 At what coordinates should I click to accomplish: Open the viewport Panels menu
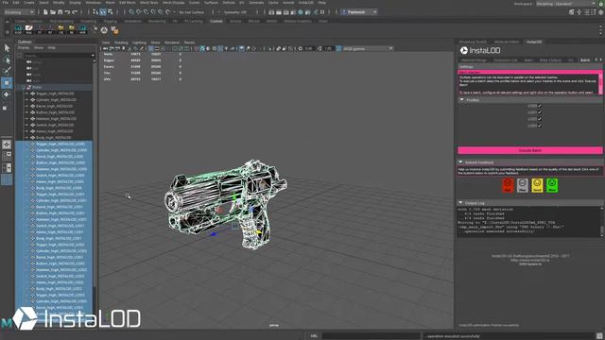pyautogui.click(x=189, y=42)
